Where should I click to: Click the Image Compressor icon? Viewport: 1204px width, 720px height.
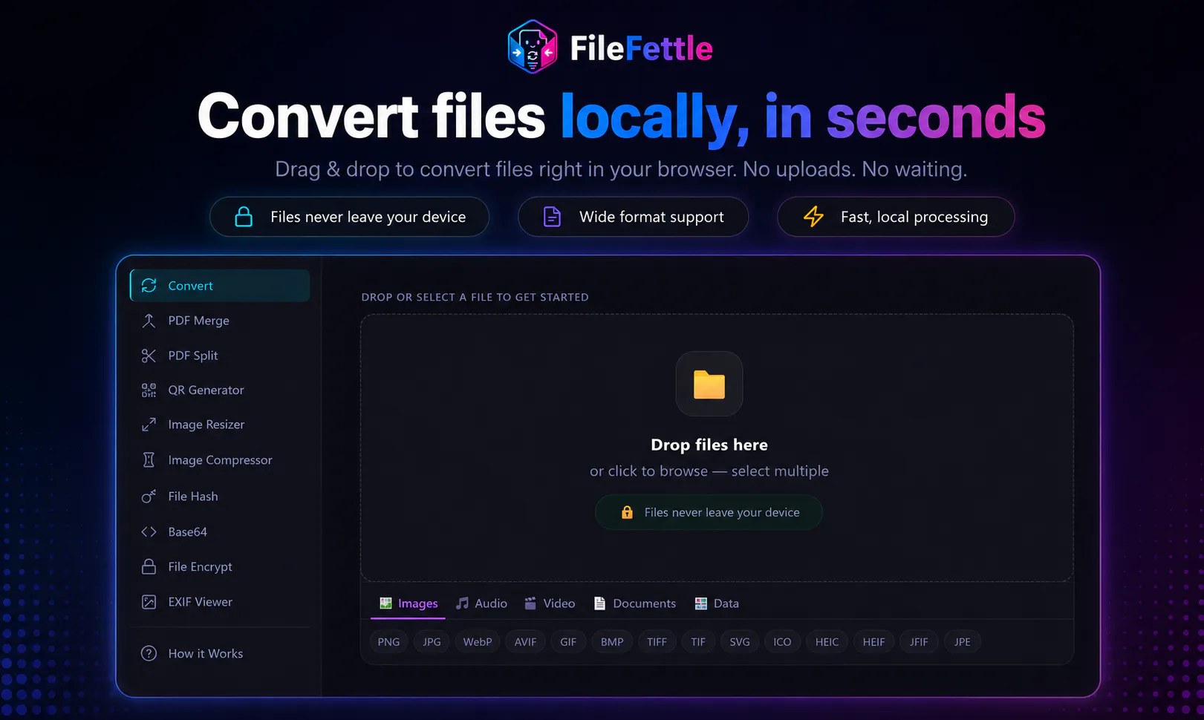149,460
